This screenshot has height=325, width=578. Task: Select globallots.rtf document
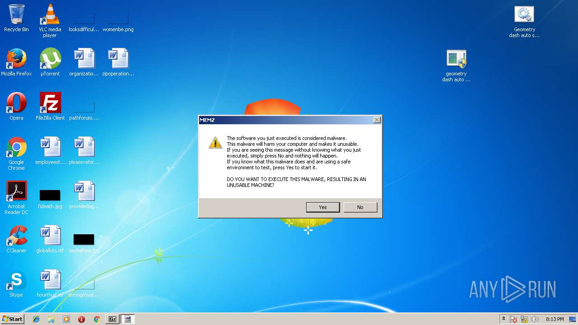pos(50,239)
